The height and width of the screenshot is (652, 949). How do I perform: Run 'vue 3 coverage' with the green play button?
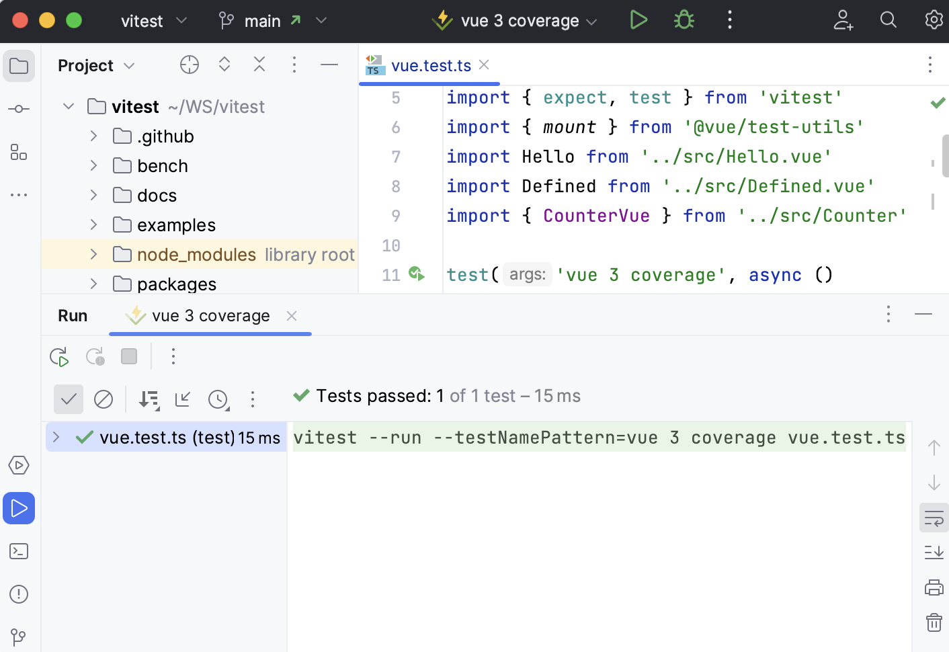click(x=638, y=20)
